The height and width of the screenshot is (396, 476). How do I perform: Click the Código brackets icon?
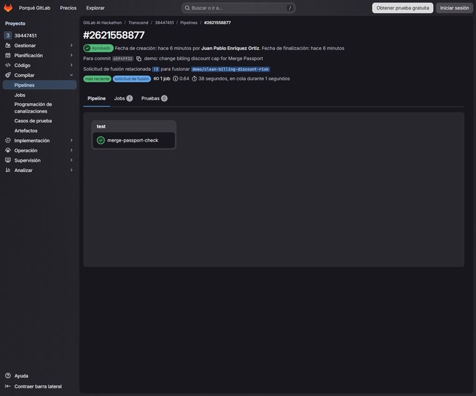tap(8, 65)
